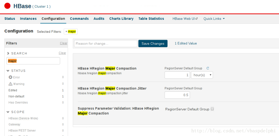Switch to the Instances tab
This screenshot has width=279, height=136.
(28, 19)
